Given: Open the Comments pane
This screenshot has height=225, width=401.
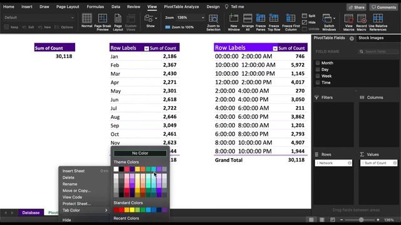Looking at the screenshot, I should (x=383, y=7).
